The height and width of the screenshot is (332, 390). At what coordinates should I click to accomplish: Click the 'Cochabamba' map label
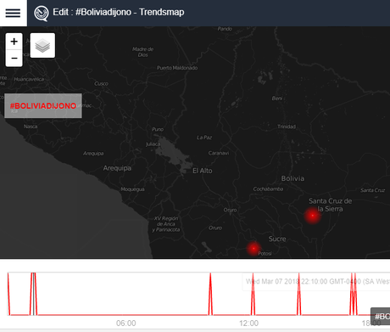tap(268, 189)
